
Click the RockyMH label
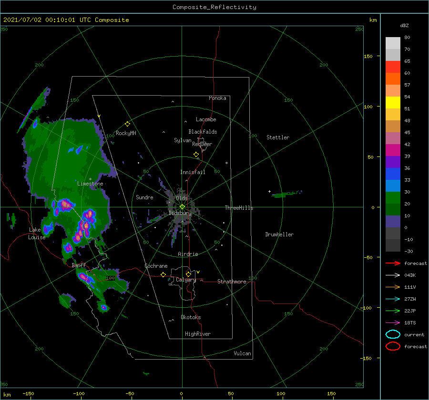click(x=126, y=133)
